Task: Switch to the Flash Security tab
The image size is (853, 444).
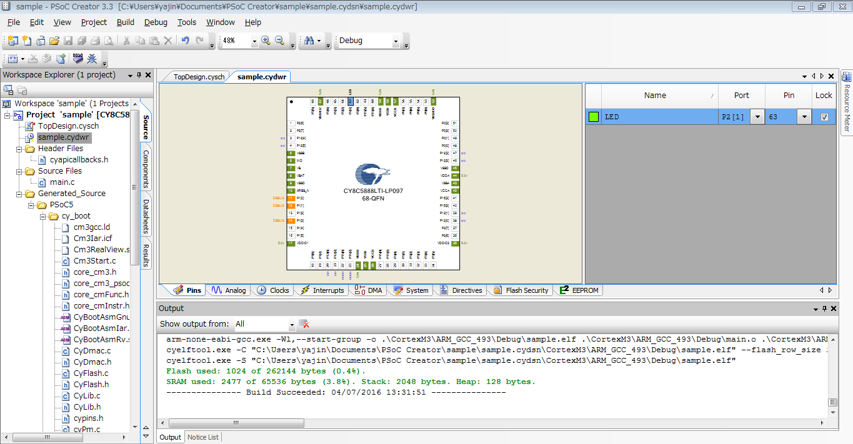Action: click(521, 290)
